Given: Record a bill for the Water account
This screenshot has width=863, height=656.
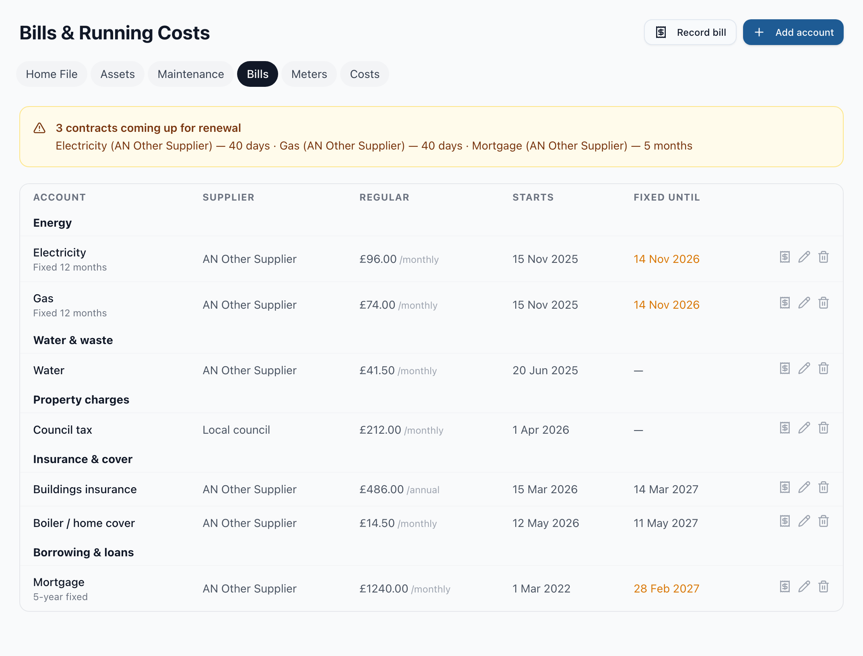Looking at the screenshot, I should pos(785,369).
